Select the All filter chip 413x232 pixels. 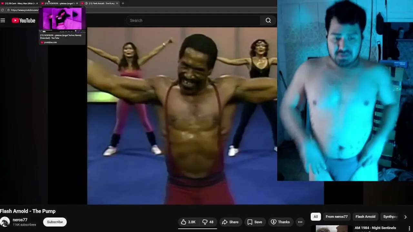click(x=316, y=217)
